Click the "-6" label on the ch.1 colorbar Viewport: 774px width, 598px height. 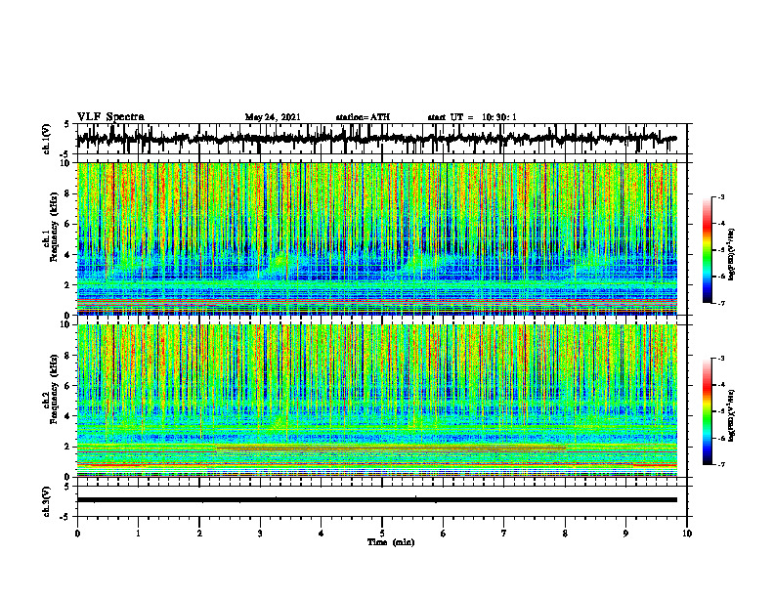(720, 277)
